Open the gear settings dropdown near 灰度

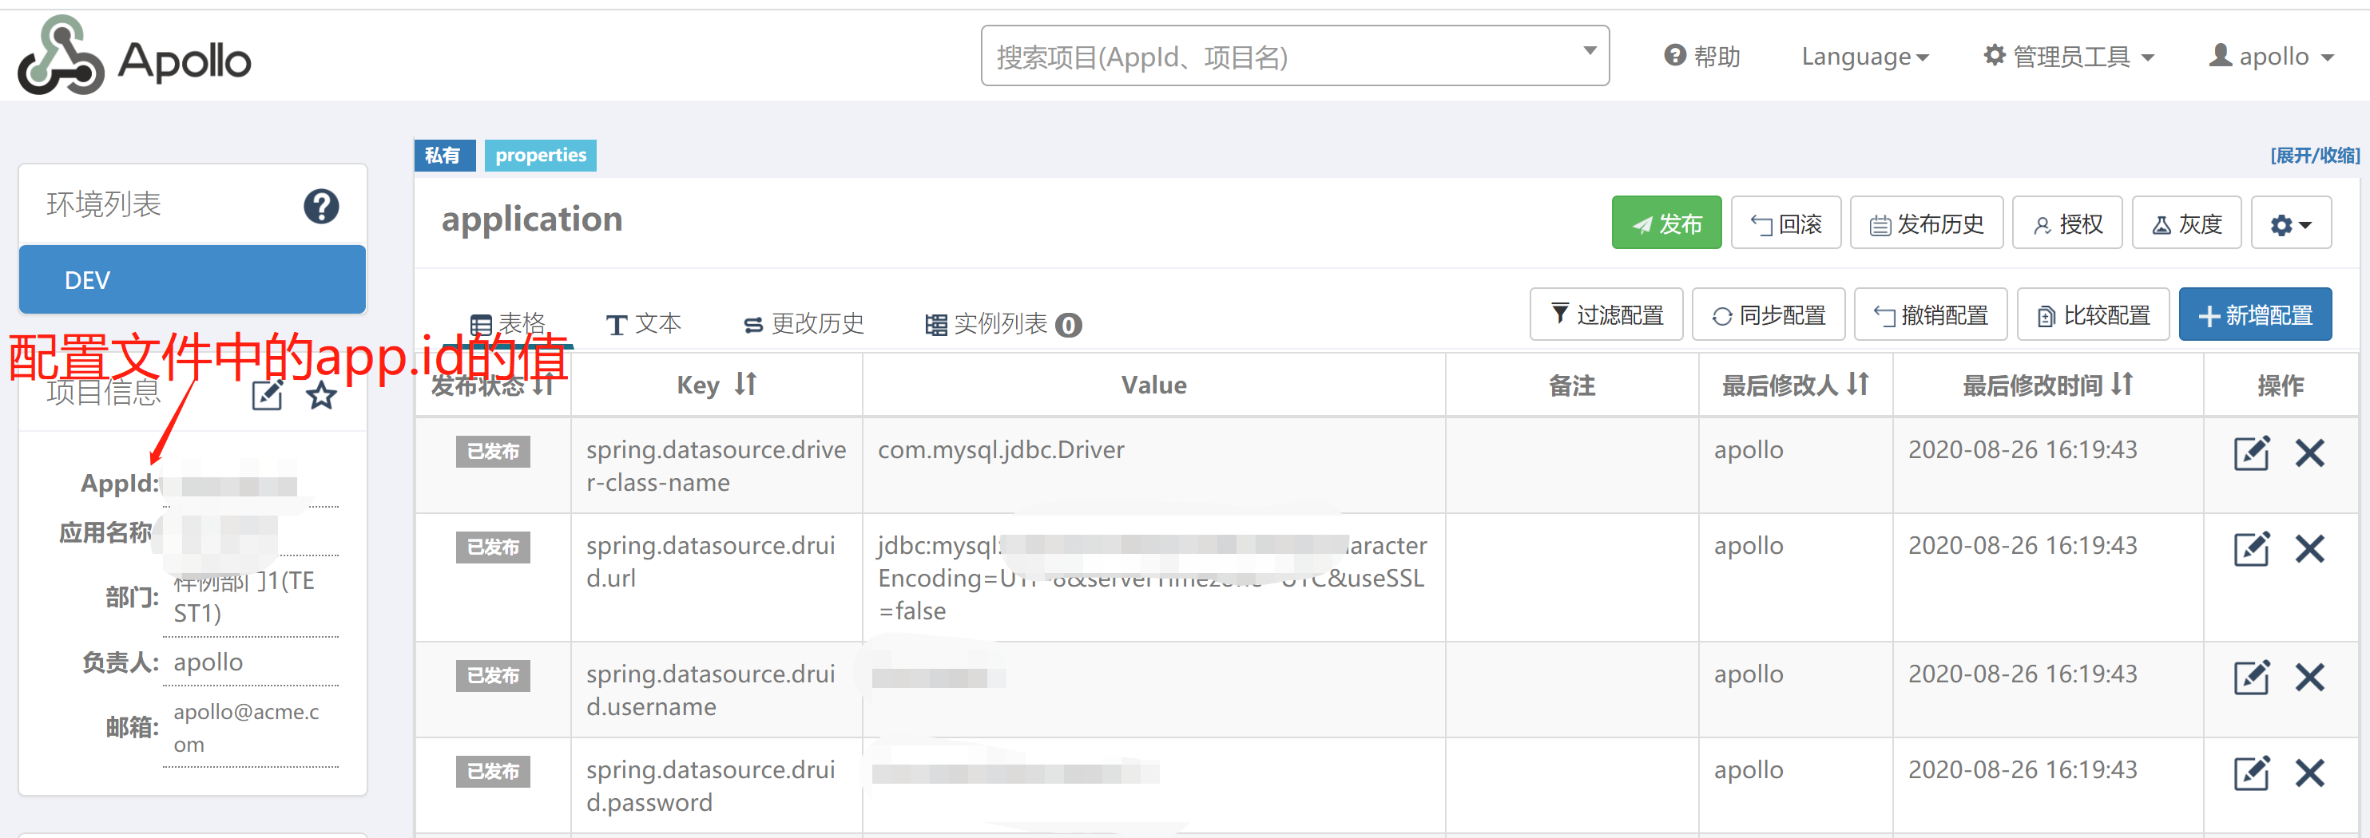click(x=2290, y=223)
